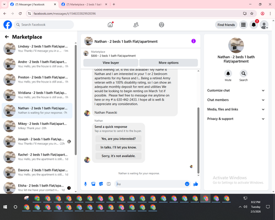The image size is (275, 220).
Task: Close the Marketplace tab
Action: click(106, 4)
